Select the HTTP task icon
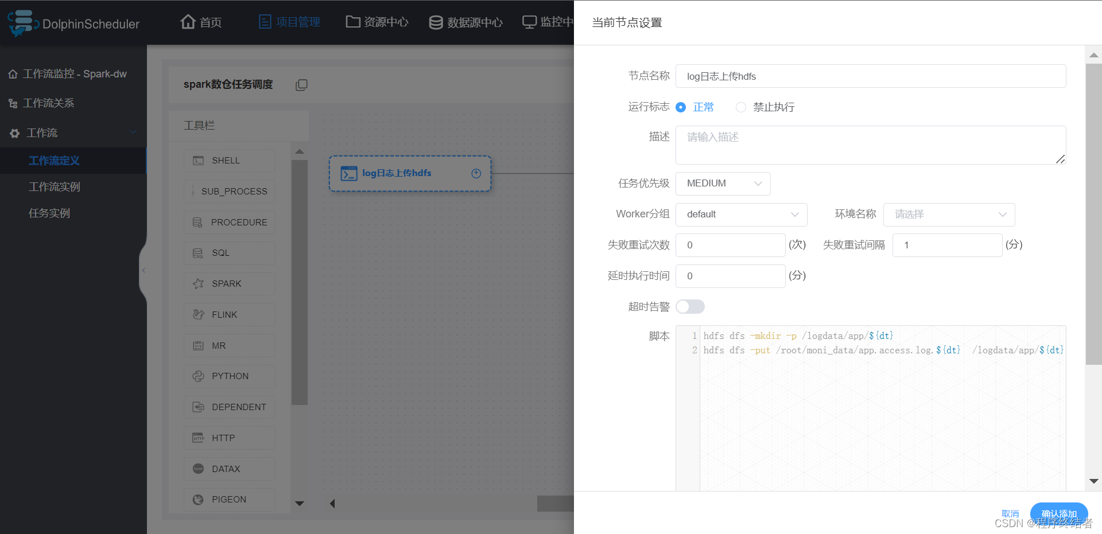The image size is (1102, 534). click(x=198, y=438)
